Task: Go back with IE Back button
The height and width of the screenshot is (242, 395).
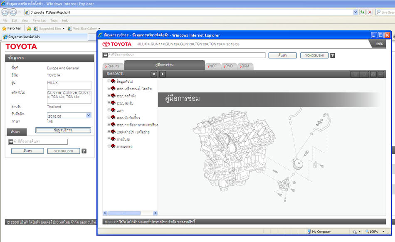Action: (5, 12)
